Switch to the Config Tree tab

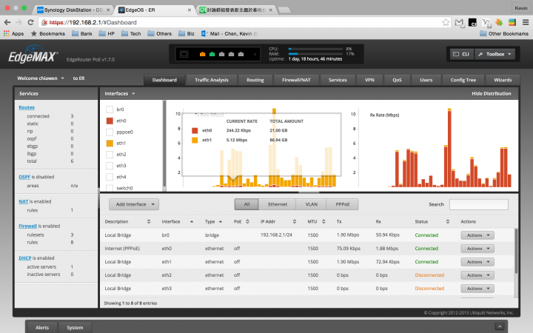point(463,80)
